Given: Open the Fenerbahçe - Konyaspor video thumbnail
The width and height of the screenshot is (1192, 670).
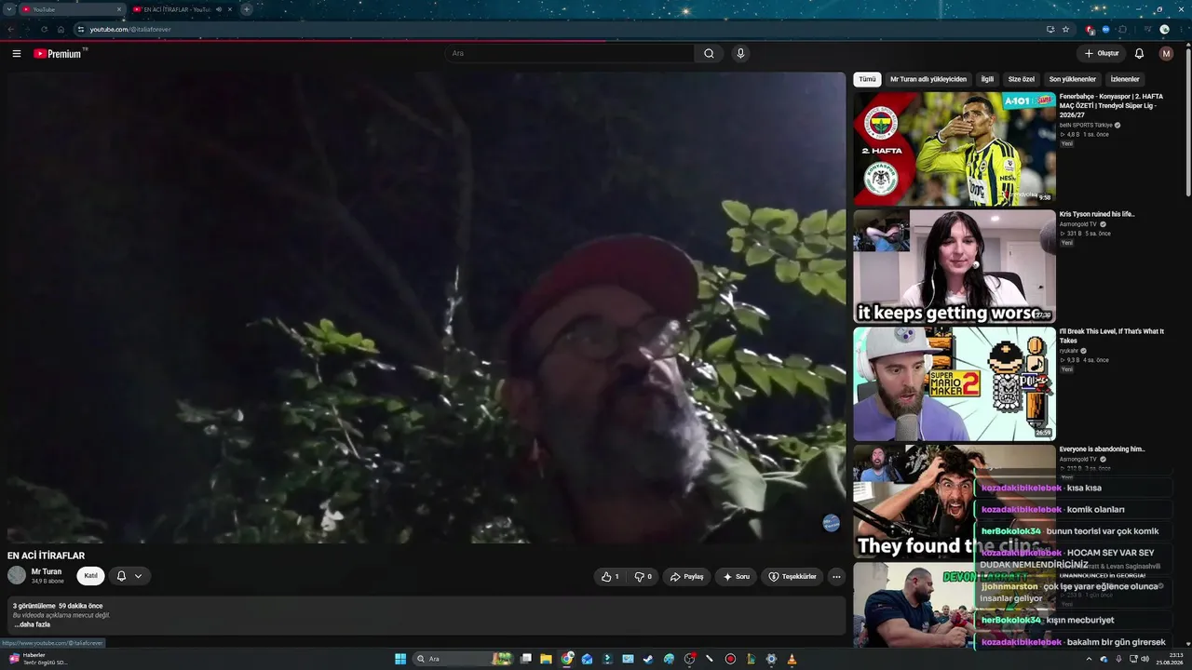Looking at the screenshot, I should (955, 149).
